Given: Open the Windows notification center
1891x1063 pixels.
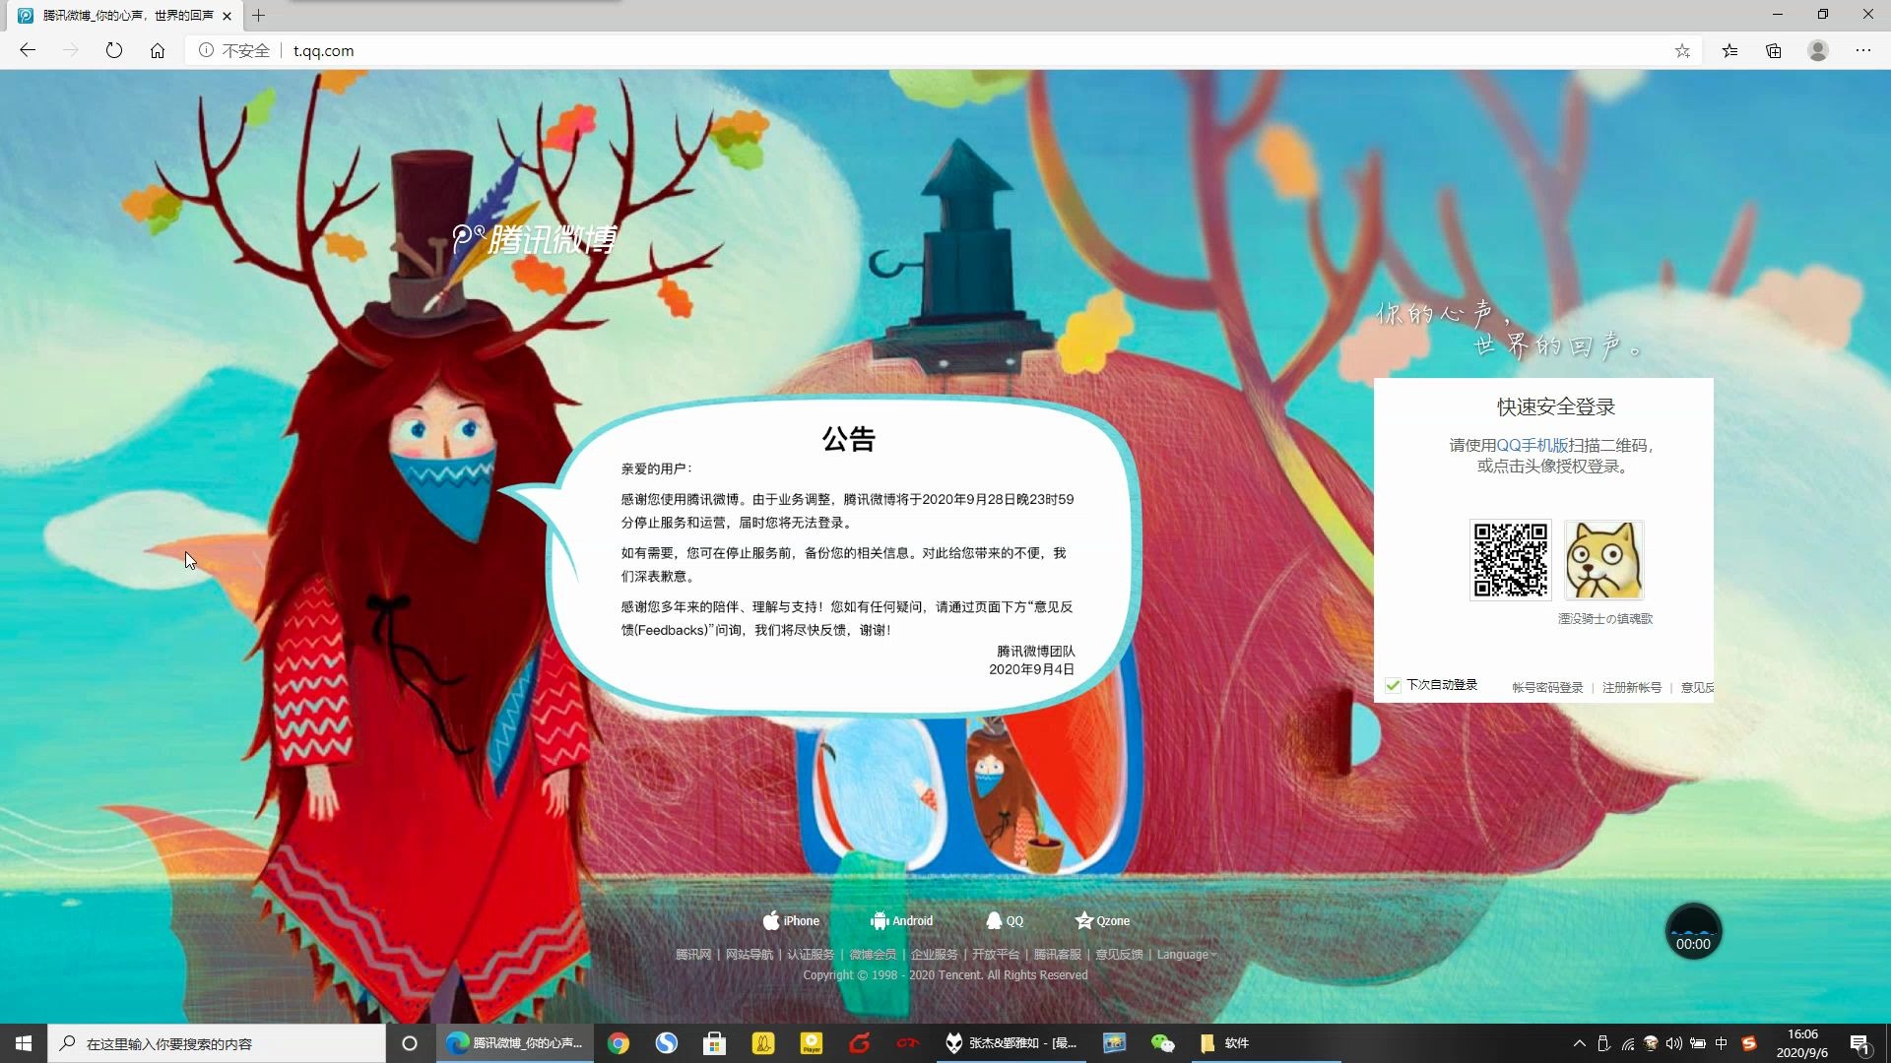Looking at the screenshot, I should 1859,1043.
